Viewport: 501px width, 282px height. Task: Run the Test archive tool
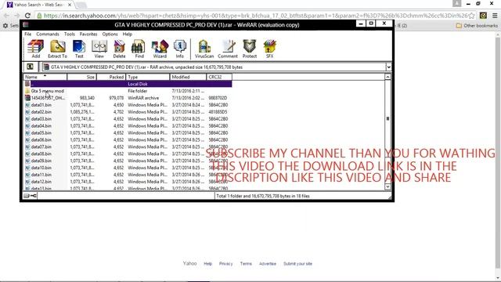(x=79, y=49)
